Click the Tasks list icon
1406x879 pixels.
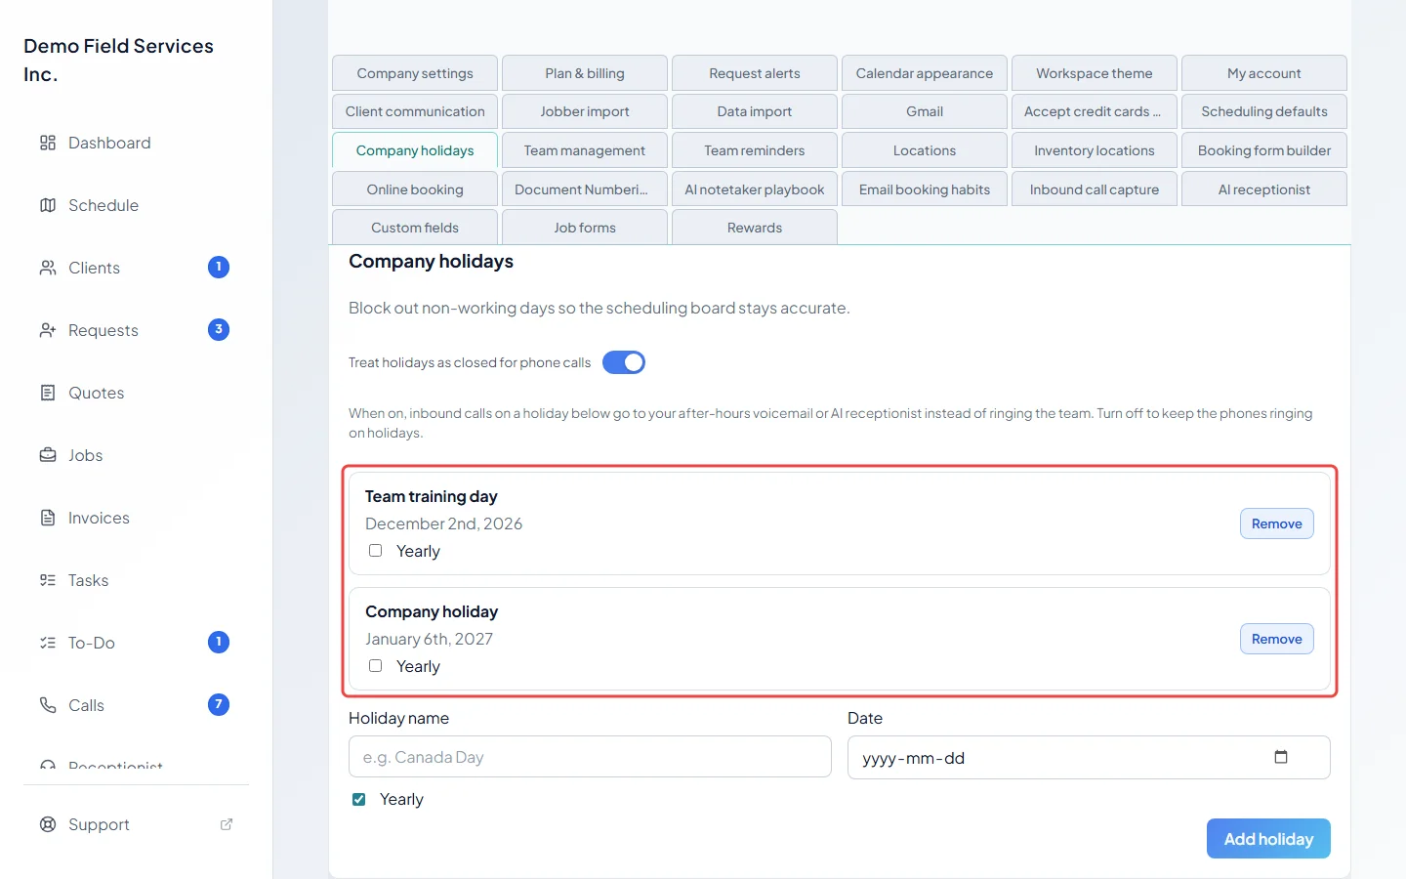tap(48, 580)
